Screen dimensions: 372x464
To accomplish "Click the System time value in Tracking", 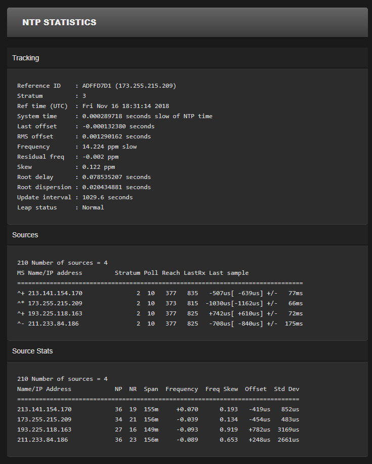I will (147, 116).
